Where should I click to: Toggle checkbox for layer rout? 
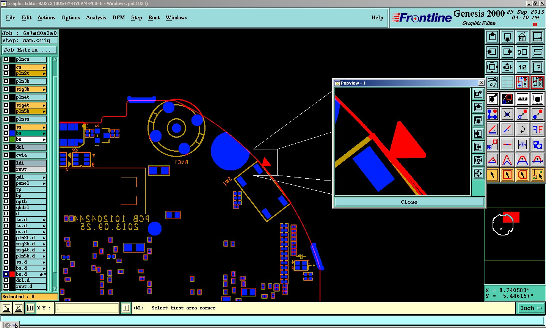[6, 169]
